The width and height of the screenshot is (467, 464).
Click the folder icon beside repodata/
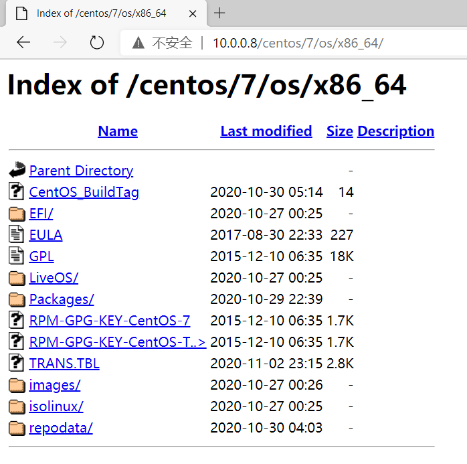(x=17, y=429)
